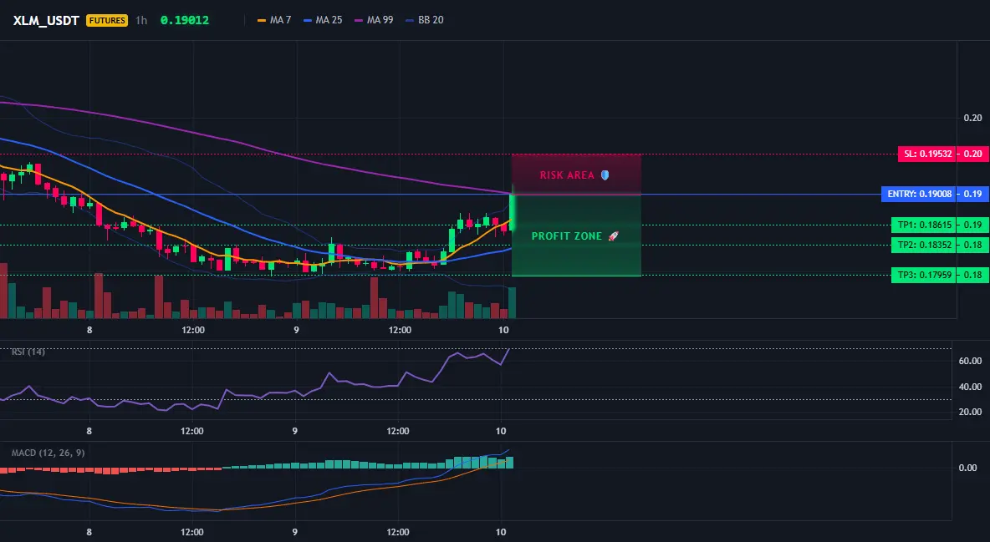
Task: Click the XLM_USDT symbol name
Action: (x=46, y=20)
